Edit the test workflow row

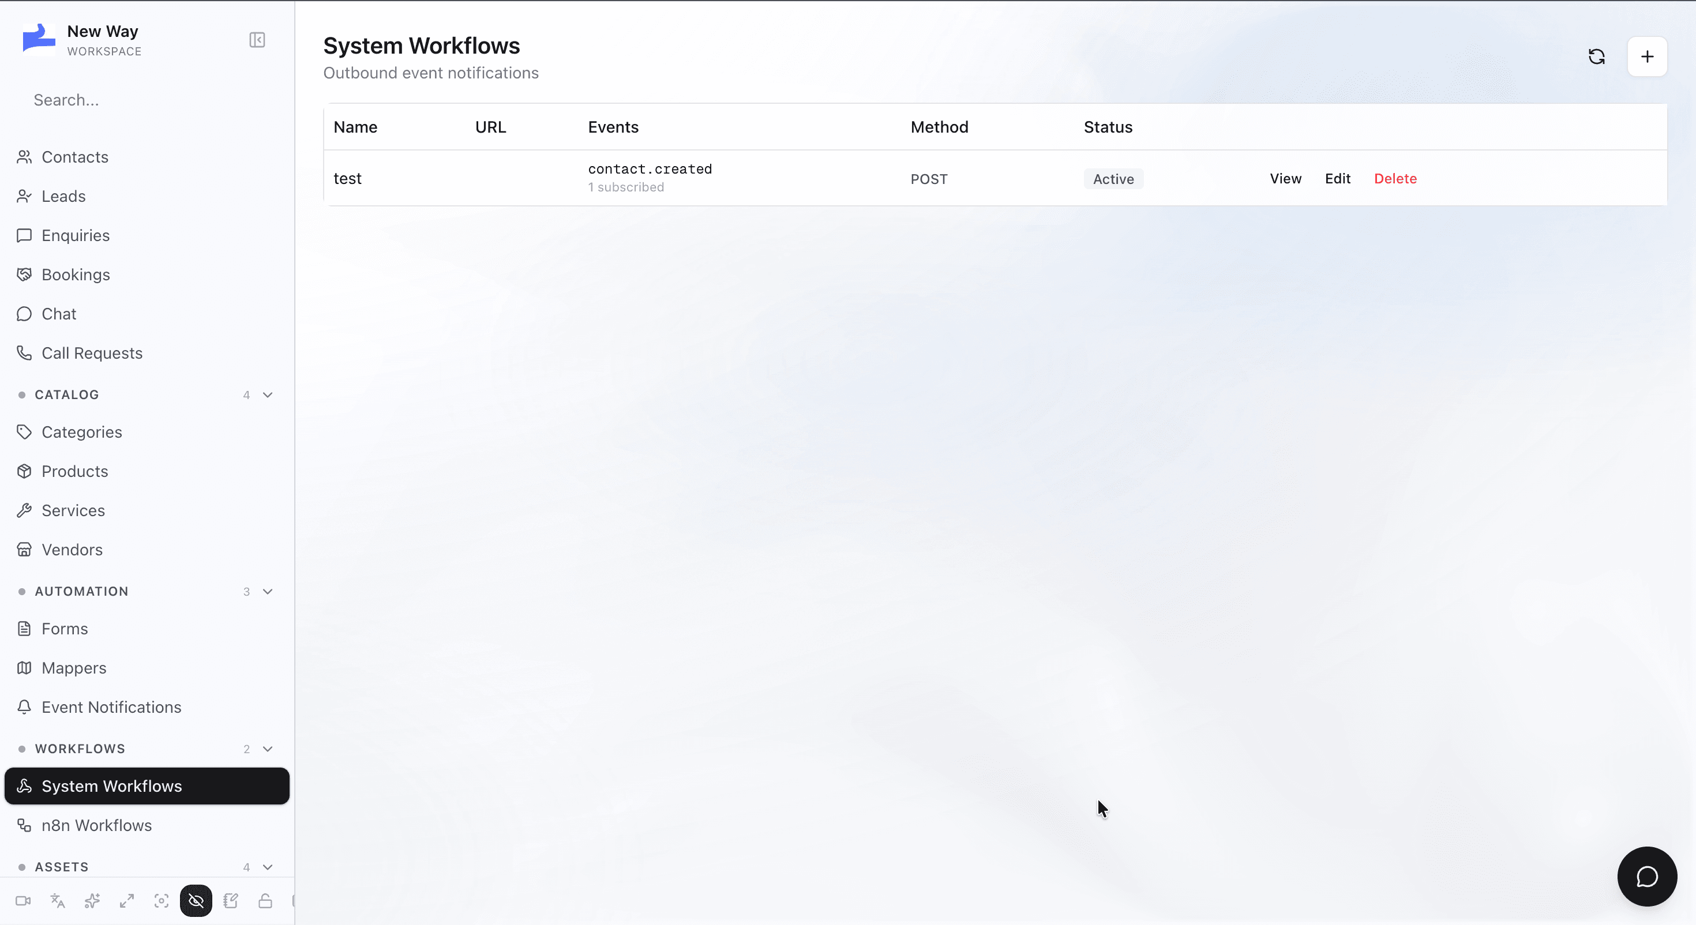[1337, 178]
